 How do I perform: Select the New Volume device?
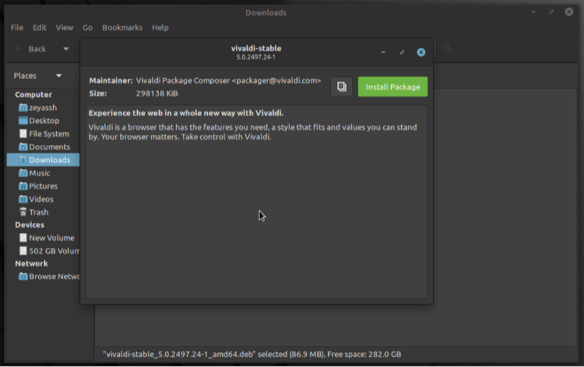(x=50, y=237)
